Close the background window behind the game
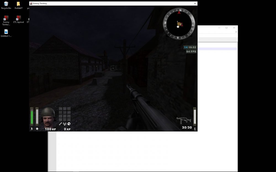 234,28
